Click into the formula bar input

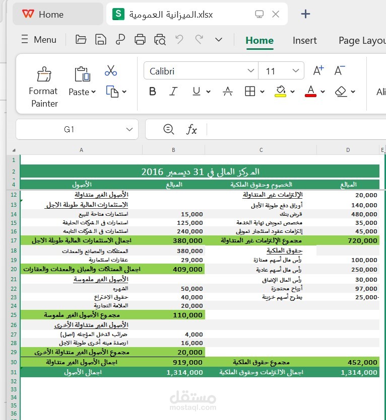point(297,129)
